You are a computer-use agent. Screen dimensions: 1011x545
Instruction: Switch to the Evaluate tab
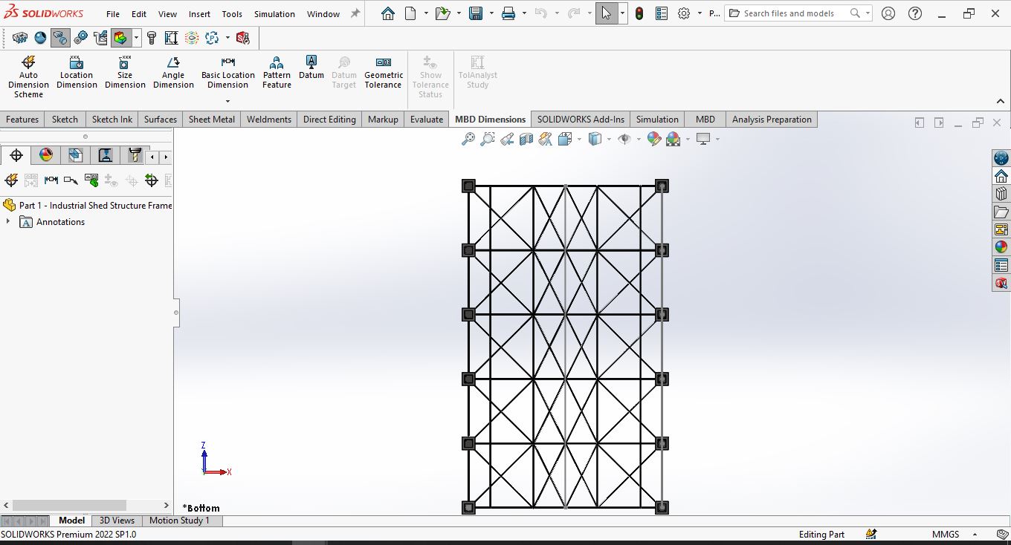point(427,119)
